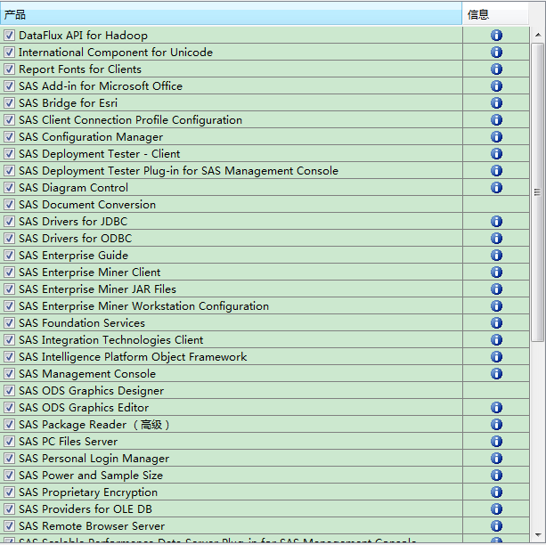Select SAS Diagram Control row text

[73, 187]
